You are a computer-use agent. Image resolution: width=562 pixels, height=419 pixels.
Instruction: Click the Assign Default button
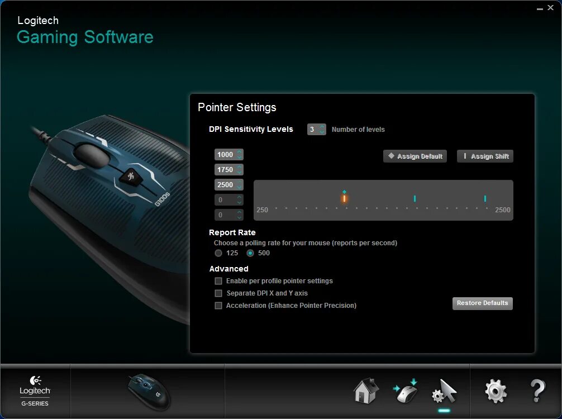tap(415, 156)
